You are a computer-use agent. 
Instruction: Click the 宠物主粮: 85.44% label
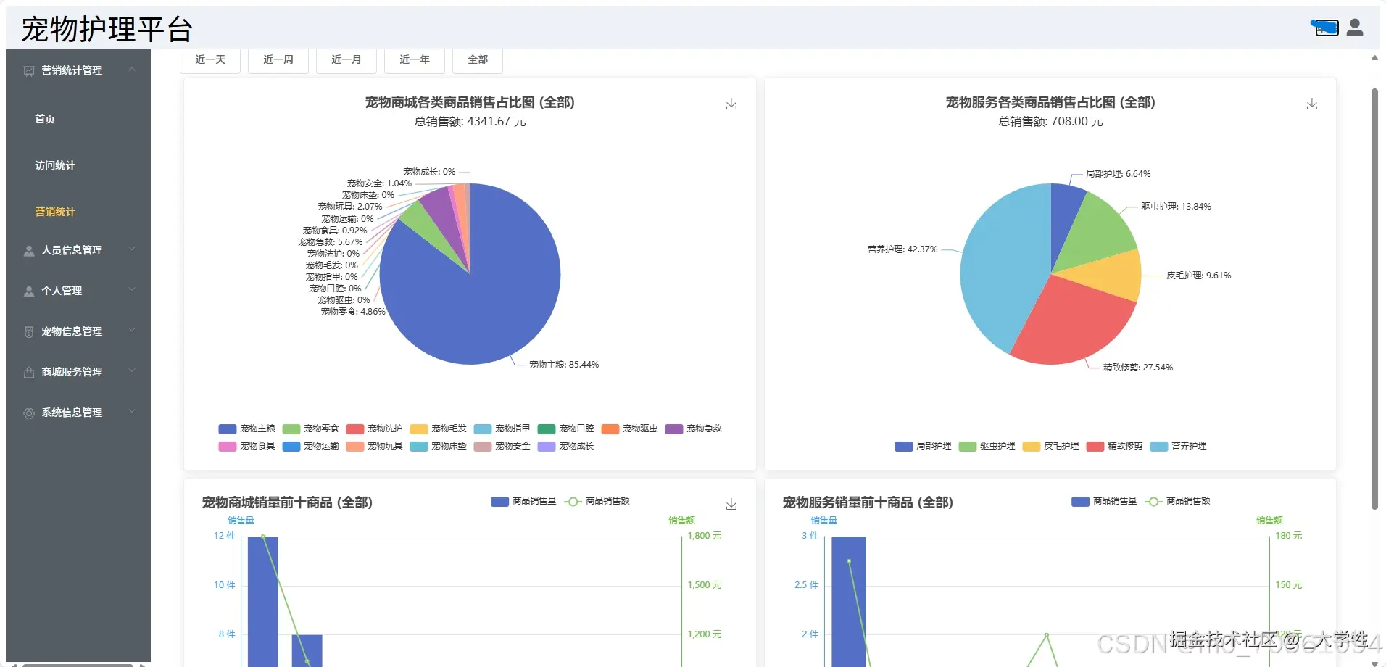pos(564,365)
